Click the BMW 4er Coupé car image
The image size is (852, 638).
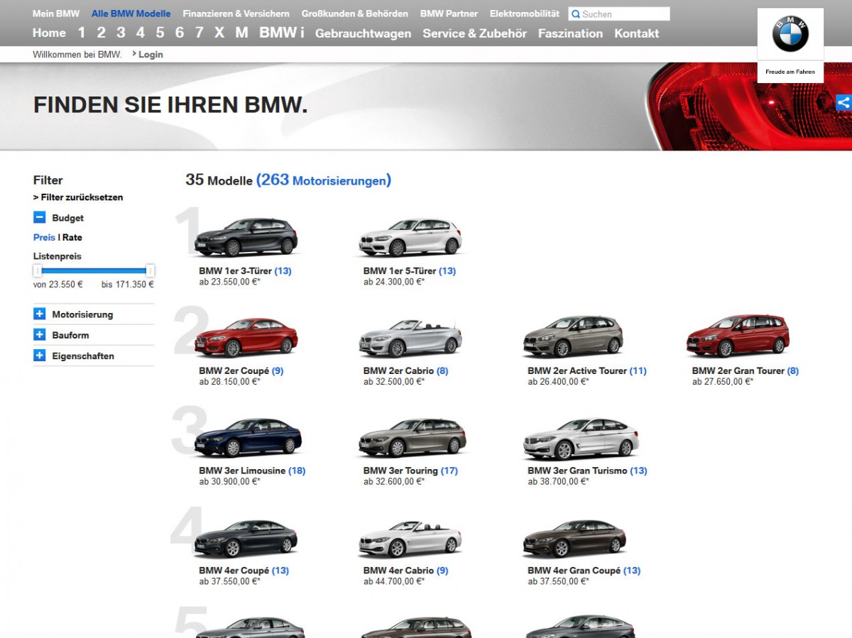click(245, 539)
